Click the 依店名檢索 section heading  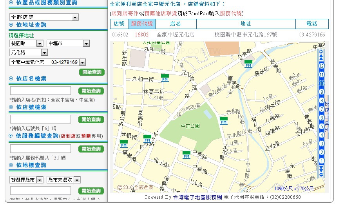click(31, 78)
